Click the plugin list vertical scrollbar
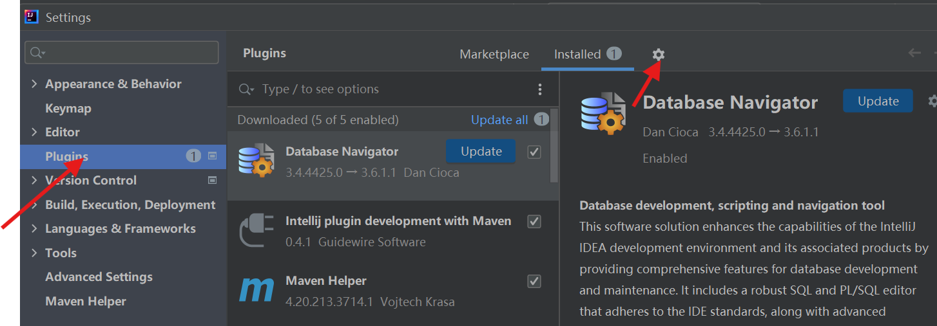The height and width of the screenshot is (326, 937). (554, 146)
